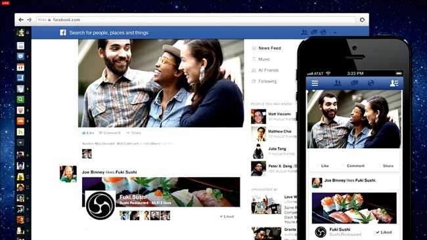Open the orange SoundCloud icon in sidebar
This screenshot has height=240, width=427.
20,121
